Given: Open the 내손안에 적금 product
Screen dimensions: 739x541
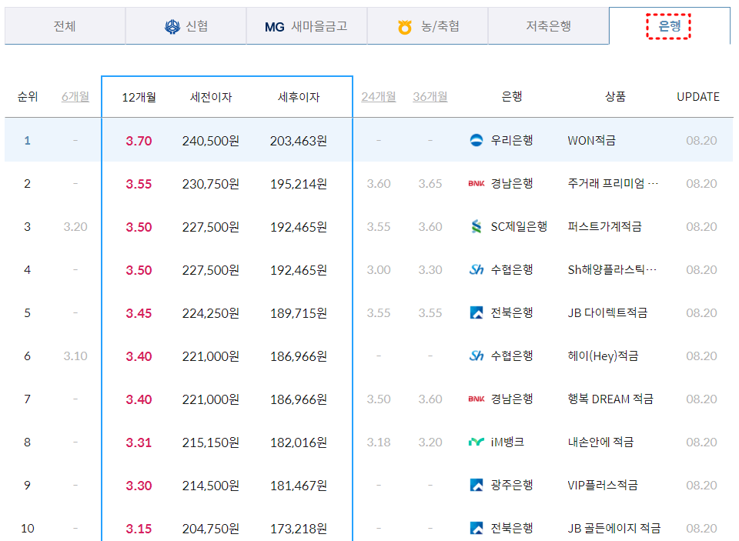Looking at the screenshot, I should tap(600, 442).
